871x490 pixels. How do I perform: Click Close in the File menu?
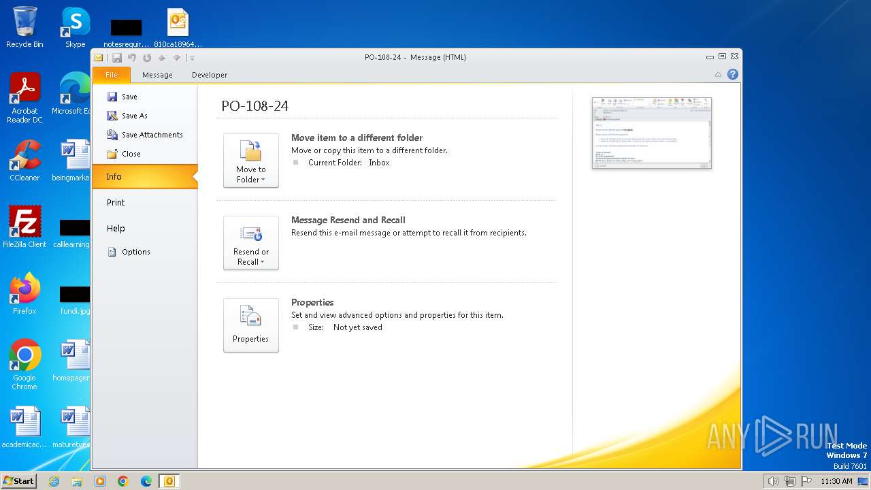(124, 154)
